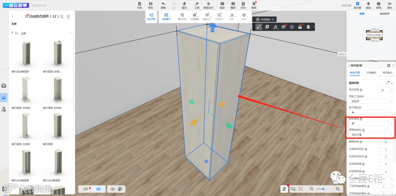The width and height of the screenshot is (396, 196).
Task: Collapse 高级参数 section chevron
Action: tap(392, 83)
